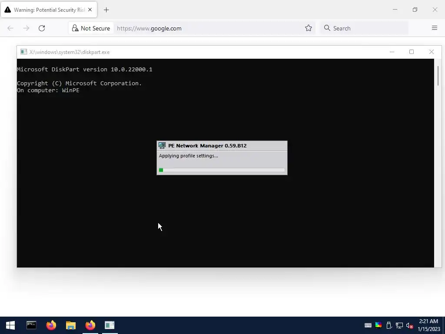The height and width of the screenshot is (334, 445).
Task: Bookmark this page with the star icon
Action: click(309, 28)
